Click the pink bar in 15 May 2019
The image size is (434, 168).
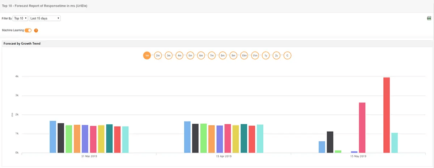point(362,128)
